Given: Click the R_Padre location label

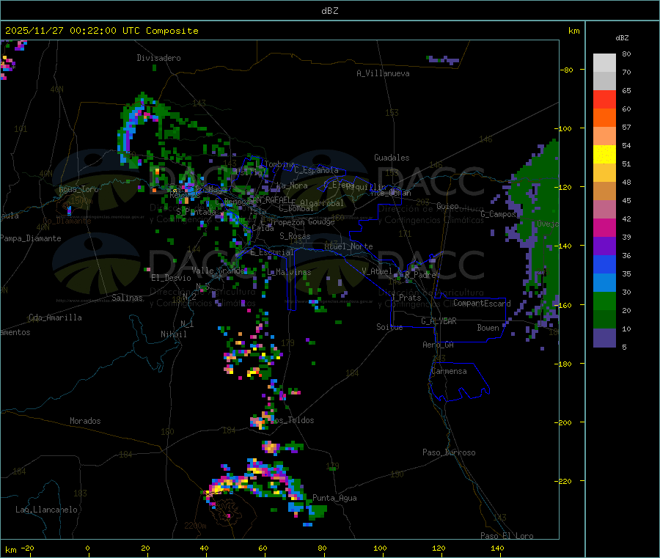Looking at the screenshot, I should point(420,275).
